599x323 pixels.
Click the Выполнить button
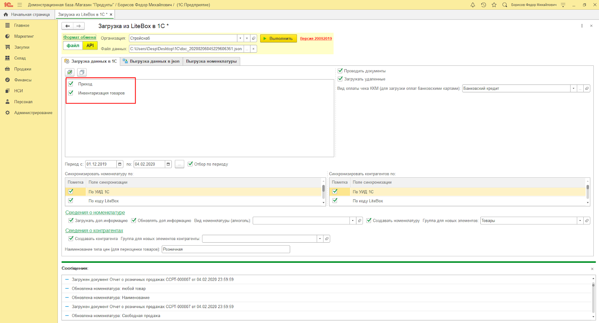(278, 39)
